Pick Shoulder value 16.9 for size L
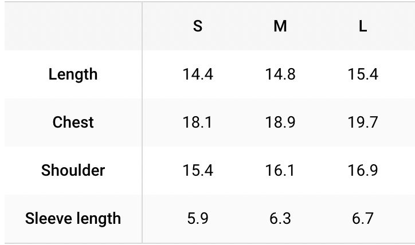The width and height of the screenshot is (415, 245). click(363, 171)
